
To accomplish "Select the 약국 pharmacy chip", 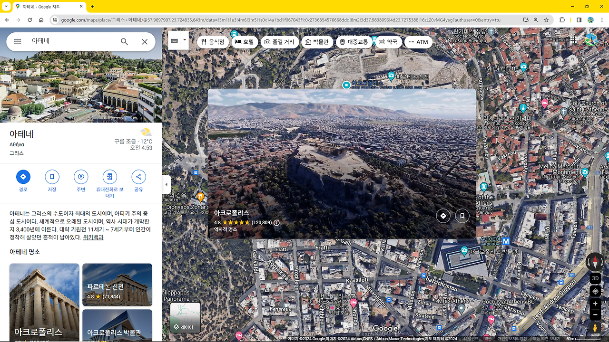I will pyautogui.click(x=388, y=42).
